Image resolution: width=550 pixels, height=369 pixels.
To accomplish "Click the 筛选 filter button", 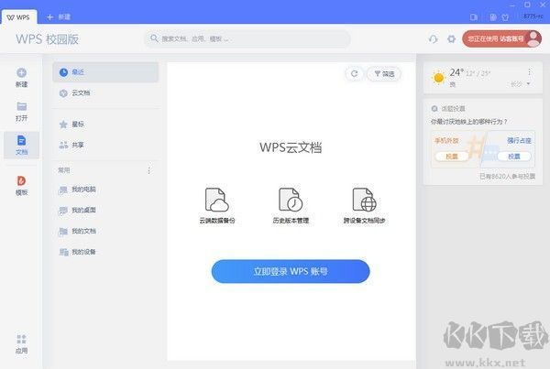I will tap(384, 73).
